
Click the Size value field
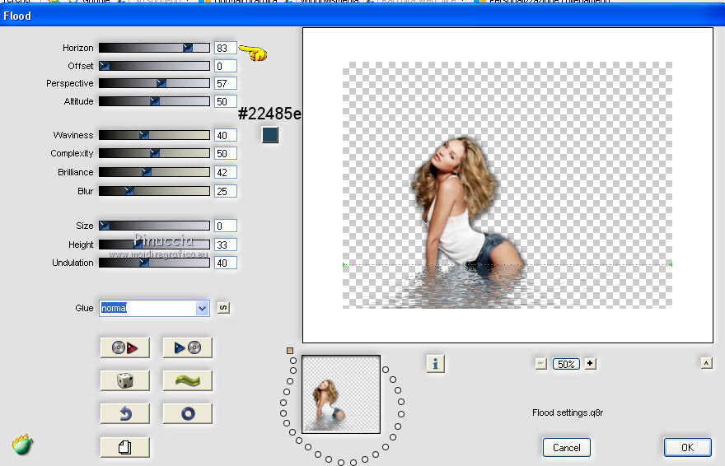(226, 226)
